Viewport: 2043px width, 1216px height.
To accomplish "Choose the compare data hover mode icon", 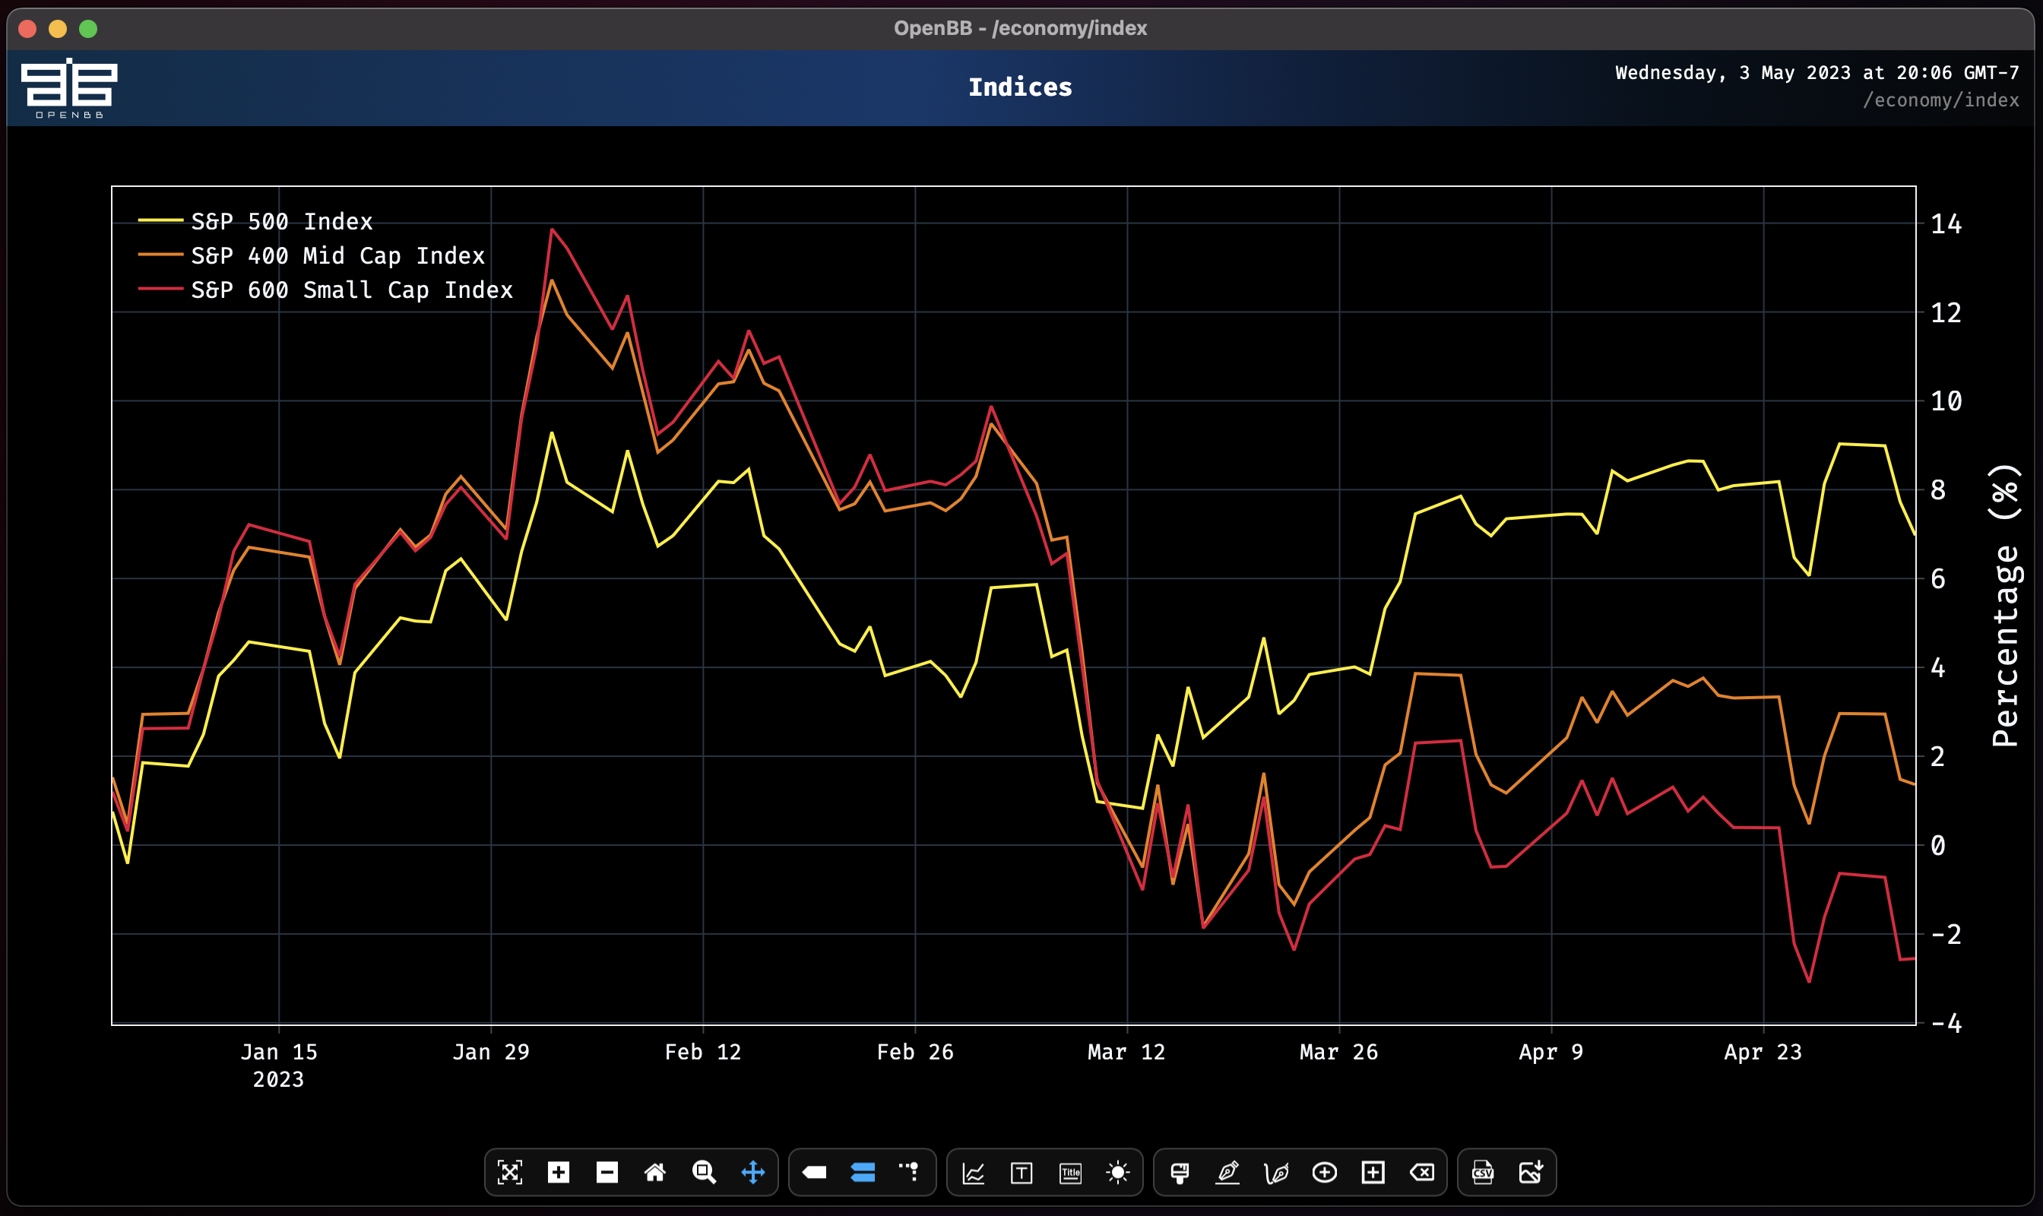I will point(862,1173).
